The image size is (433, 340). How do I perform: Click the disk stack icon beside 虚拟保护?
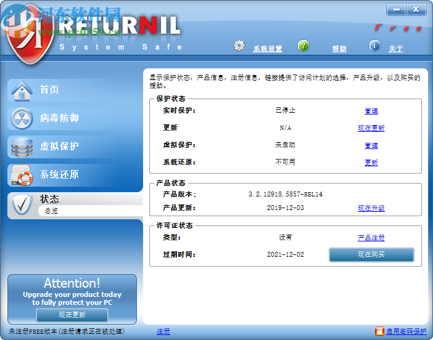tap(22, 147)
